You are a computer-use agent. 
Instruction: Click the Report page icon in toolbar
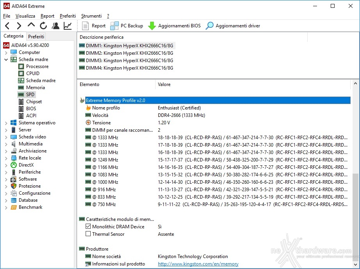85,26
